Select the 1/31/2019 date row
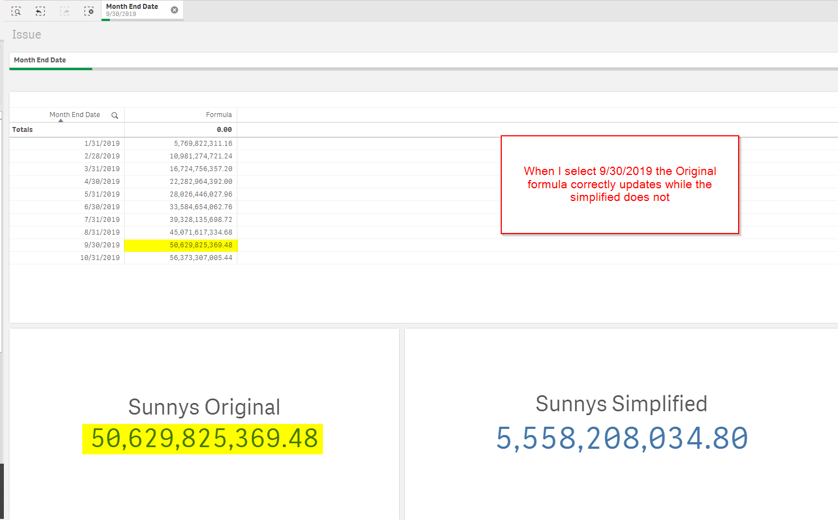The width and height of the screenshot is (838, 520). point(102,144)
